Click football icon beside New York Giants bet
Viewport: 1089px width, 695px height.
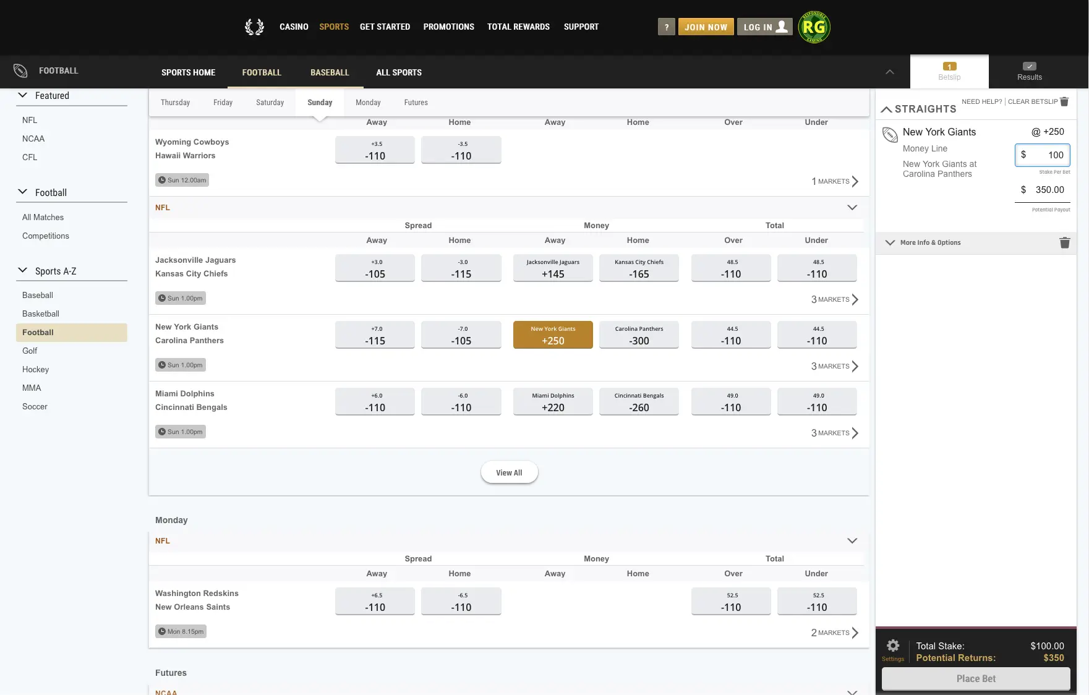point(890,134)
